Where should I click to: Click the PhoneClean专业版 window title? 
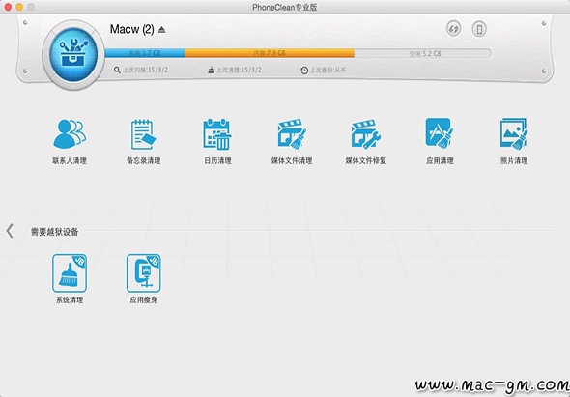pos(285,8)
